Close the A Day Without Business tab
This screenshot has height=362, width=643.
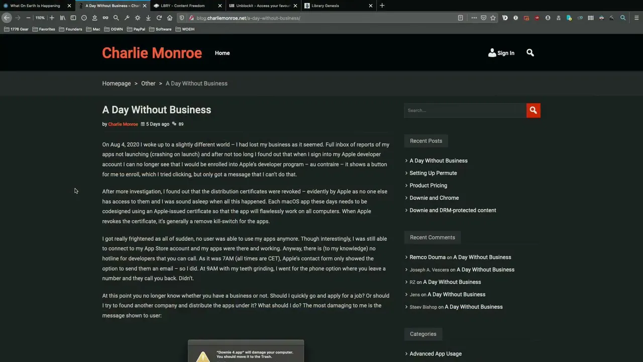tap(145, 6)
